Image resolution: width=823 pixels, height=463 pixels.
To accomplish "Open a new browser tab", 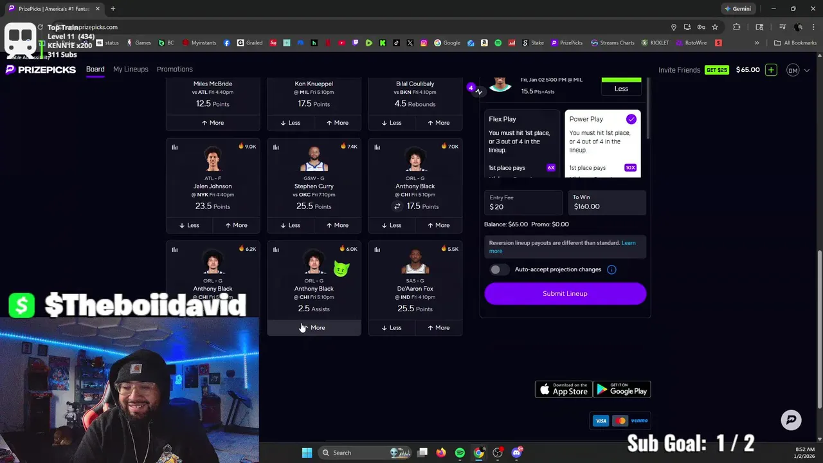I will 113,9.
